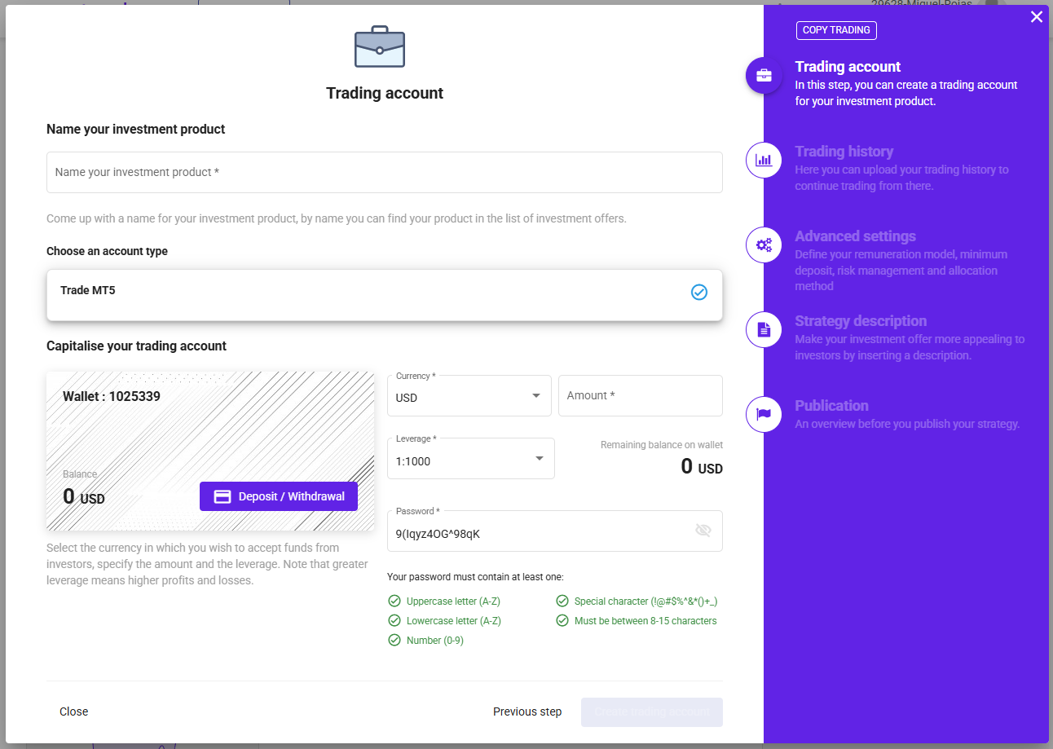The image size is (1053, 749).
Task: Click the COPY TRADING badge
Action: (x=836, y=30)
